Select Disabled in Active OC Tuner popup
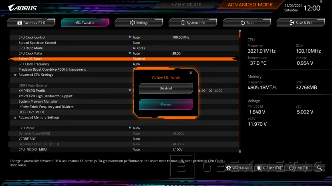Viewport: 332px width, 186px height. 166,88
